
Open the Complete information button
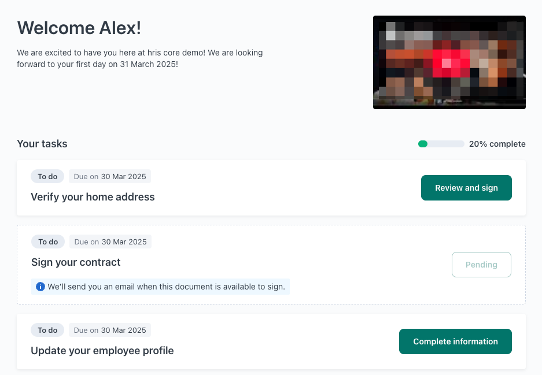click(455, 341)
